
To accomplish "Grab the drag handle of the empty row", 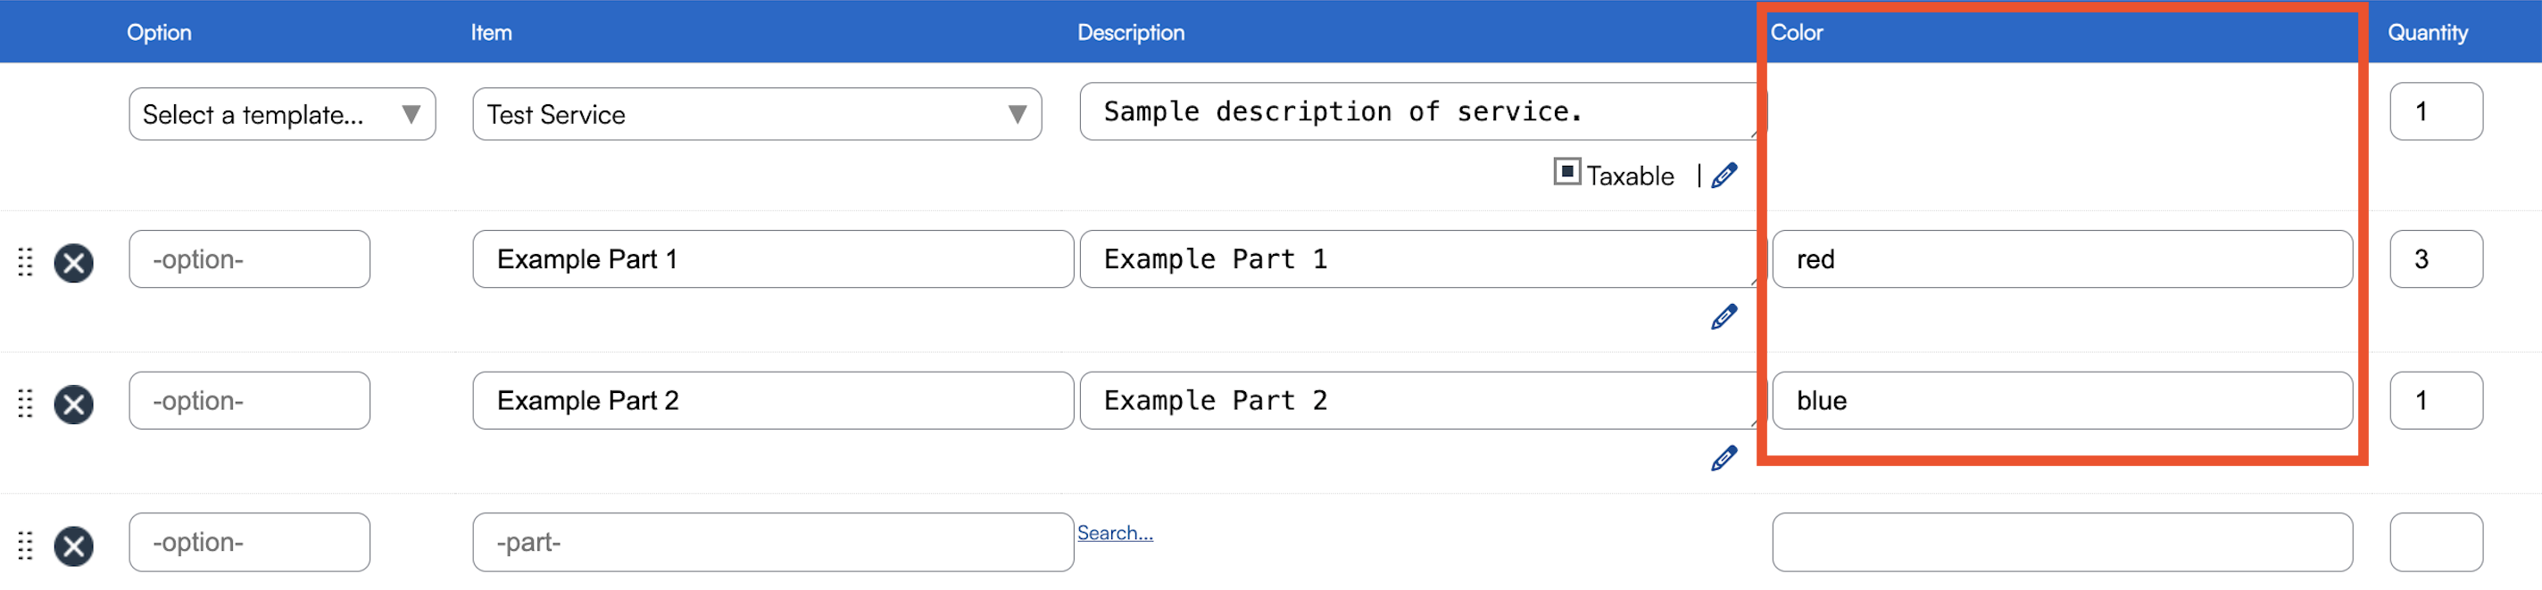I will pos(26,545).
